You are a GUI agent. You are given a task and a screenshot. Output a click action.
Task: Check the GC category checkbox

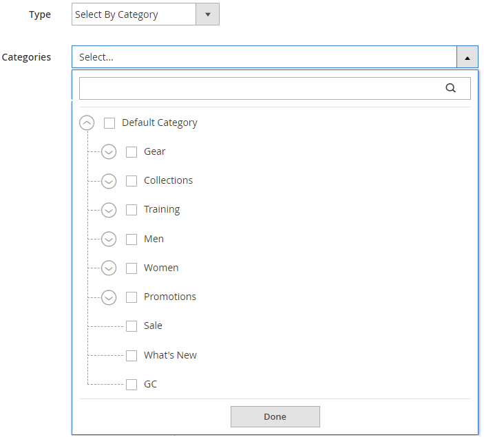click(x=131, y=385)
